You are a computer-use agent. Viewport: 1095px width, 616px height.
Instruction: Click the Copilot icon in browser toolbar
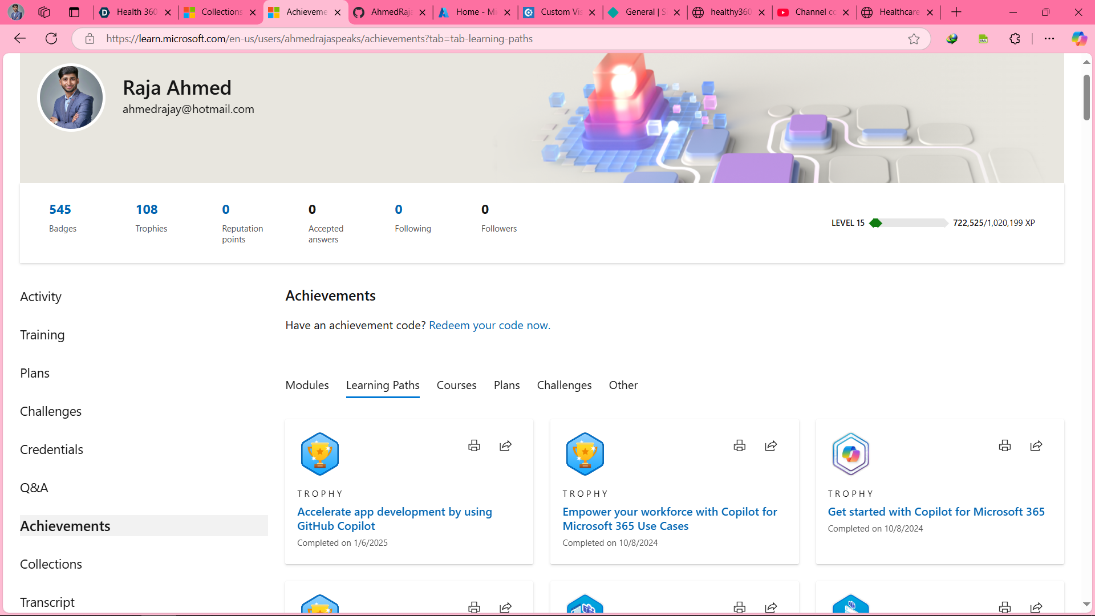click(1078, 39)
